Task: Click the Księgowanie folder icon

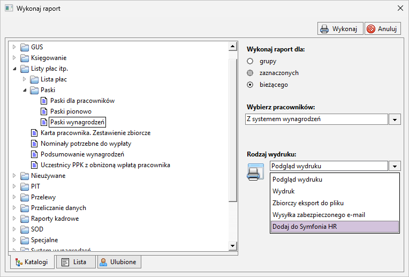Action: tap(25, 58)
